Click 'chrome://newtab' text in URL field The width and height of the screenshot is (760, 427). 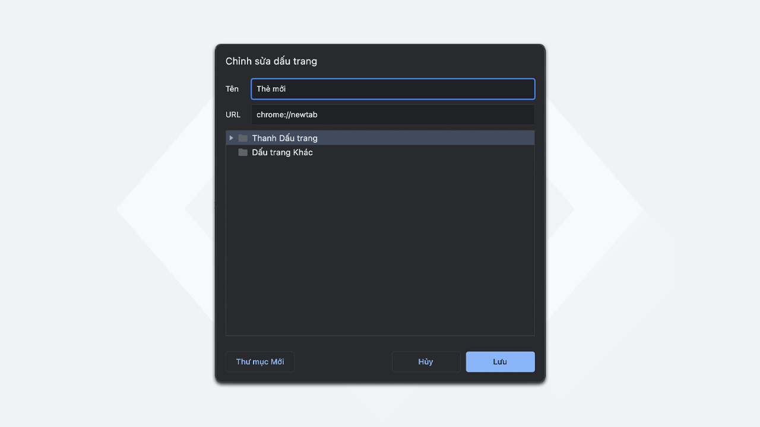(287, 114)
